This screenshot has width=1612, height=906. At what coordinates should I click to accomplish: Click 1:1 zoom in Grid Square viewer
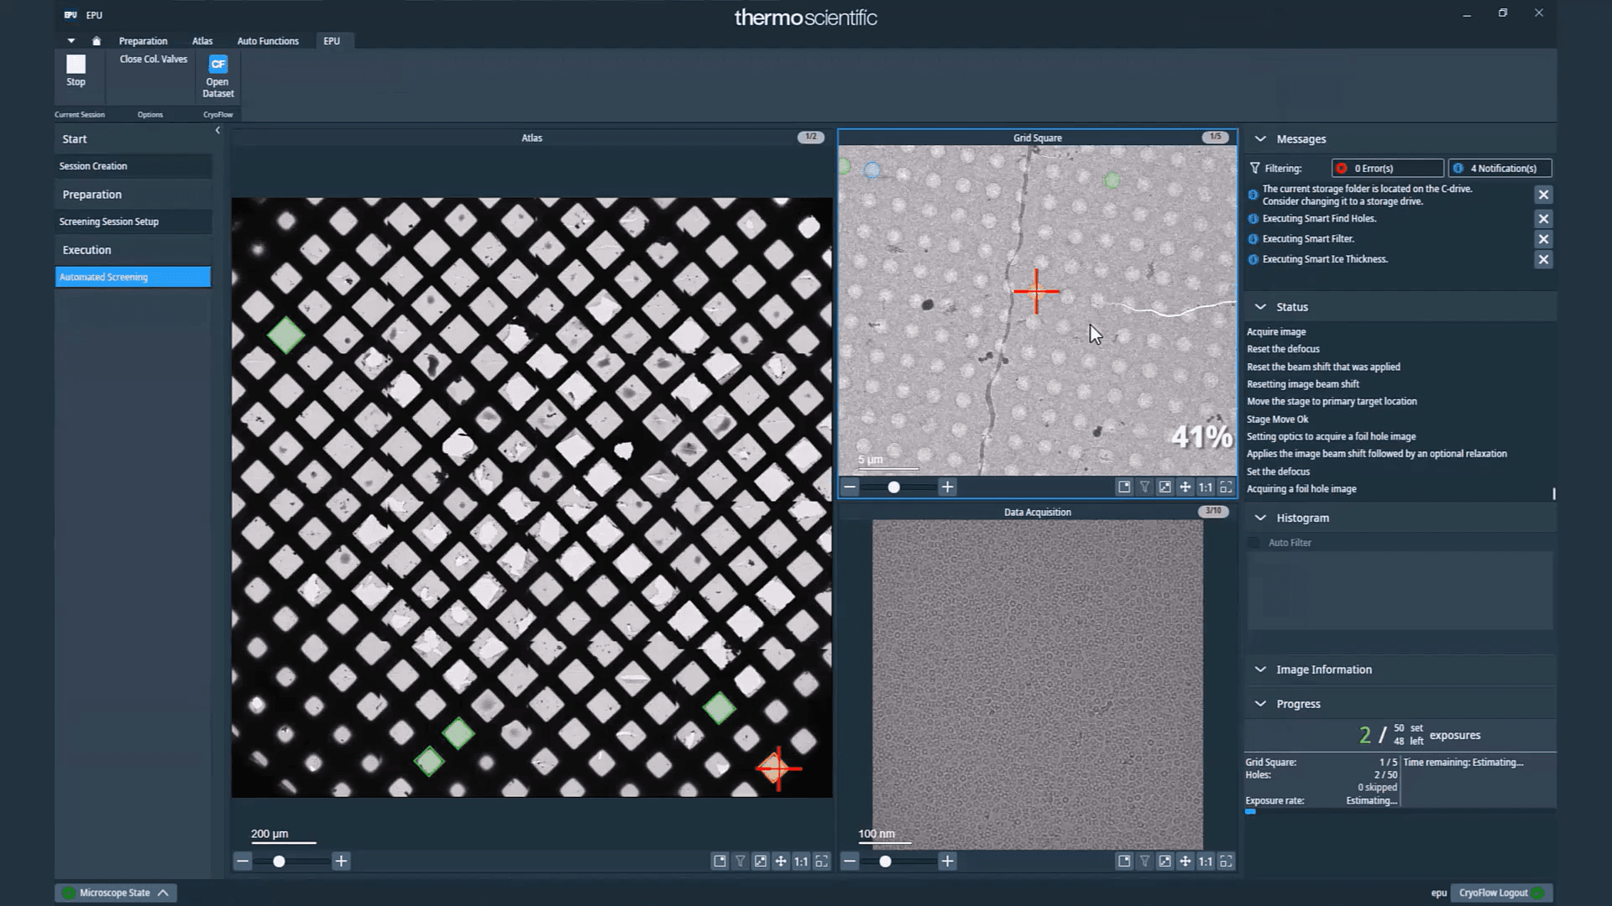(x=1205, y=487)
